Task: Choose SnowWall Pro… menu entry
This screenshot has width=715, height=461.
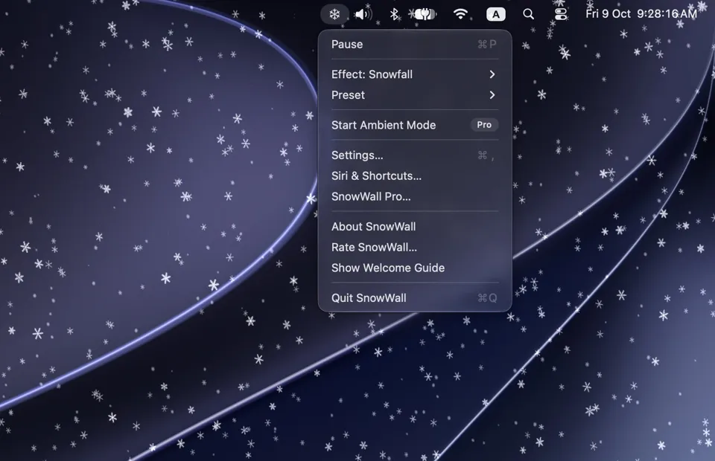Action: (415, 196)
